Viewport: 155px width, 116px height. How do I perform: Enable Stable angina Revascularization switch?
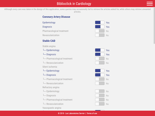click(100, 63)
